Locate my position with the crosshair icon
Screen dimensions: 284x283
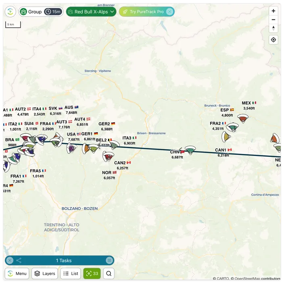point(274,40)
